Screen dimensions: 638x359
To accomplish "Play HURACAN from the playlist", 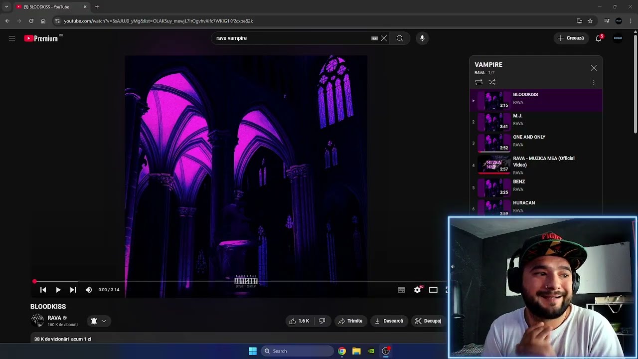I will 536,207.
